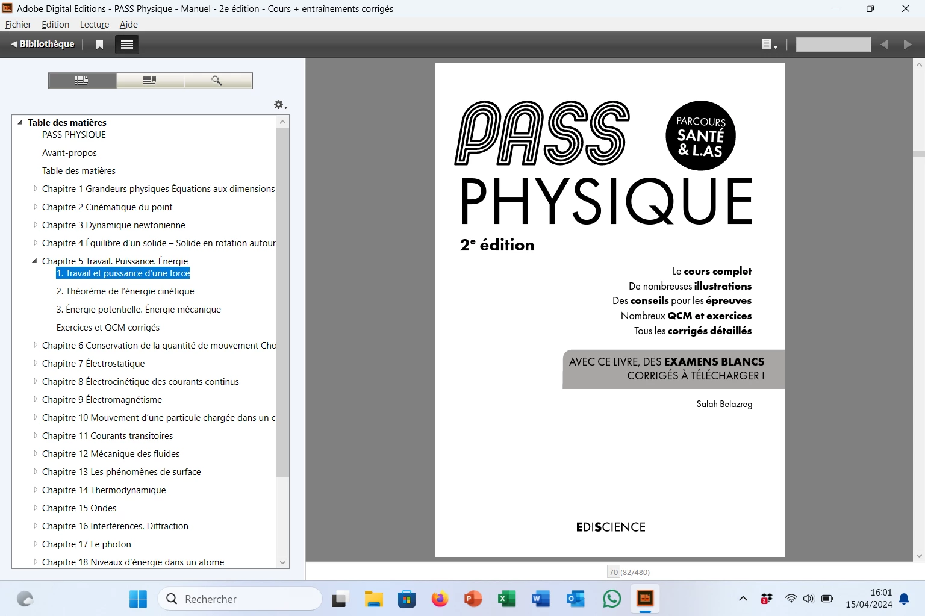Open the Fichier menu
Viewport: 925px width, 616px height.
(18, 25)
